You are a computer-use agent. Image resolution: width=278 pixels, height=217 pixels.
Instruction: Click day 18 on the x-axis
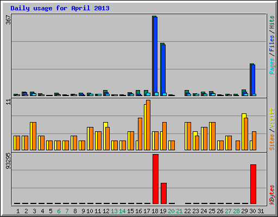pos(155,211)
